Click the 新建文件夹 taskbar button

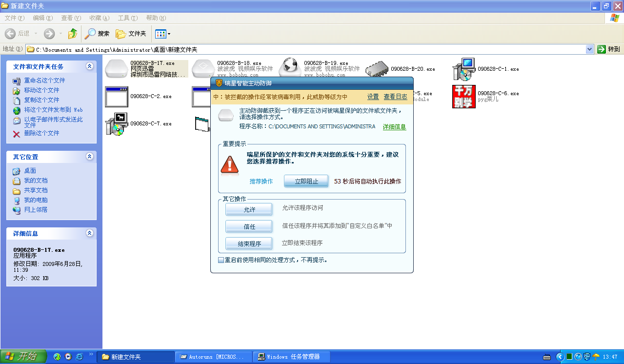136,357
